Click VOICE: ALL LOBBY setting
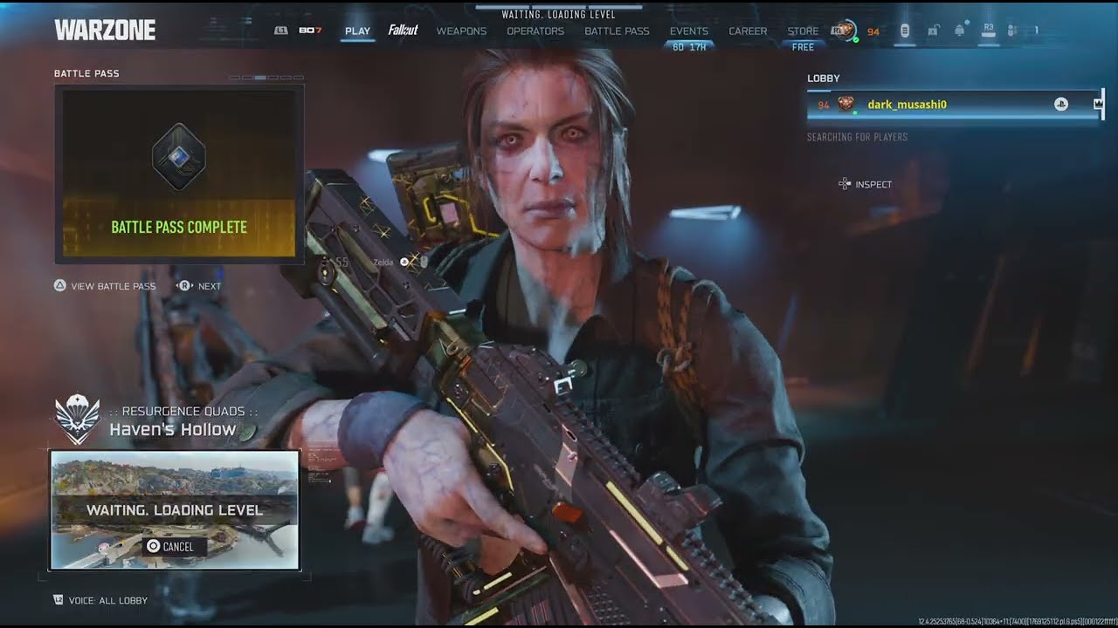The width and height of the screenshot is (1118, 628). (x=100, y=600)
